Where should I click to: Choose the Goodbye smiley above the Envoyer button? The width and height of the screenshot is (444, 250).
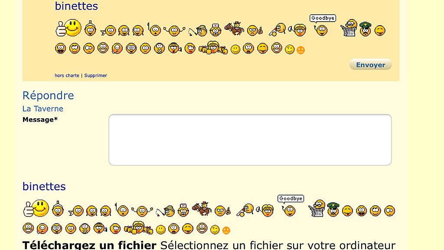tap(323, 25)
